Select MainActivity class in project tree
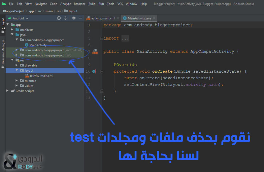The image size is (264, 172). [x=38, y=45]
